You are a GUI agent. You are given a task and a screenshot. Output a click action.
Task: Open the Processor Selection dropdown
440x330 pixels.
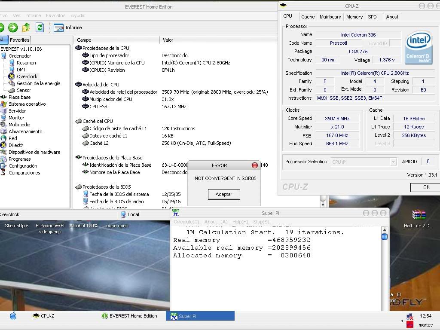364,162
